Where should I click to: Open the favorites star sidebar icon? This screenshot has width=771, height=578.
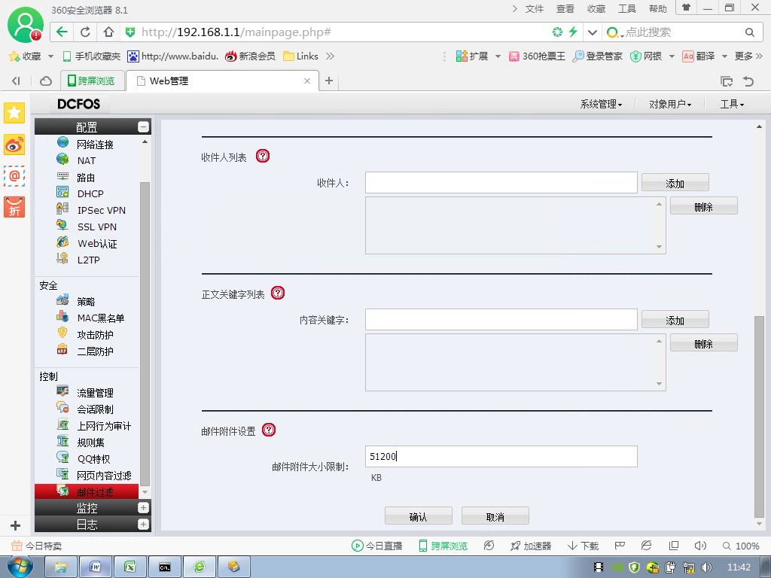[14, 113]
